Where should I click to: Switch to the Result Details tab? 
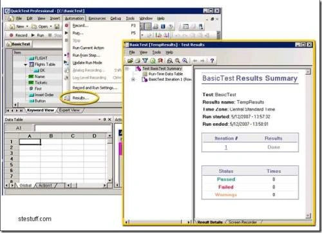tap(210, 222)
